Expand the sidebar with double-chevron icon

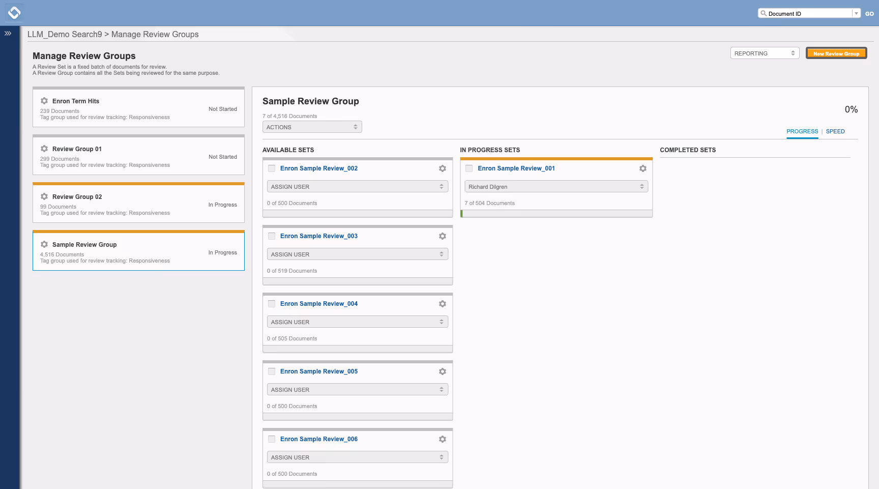(x=8, y=34)
